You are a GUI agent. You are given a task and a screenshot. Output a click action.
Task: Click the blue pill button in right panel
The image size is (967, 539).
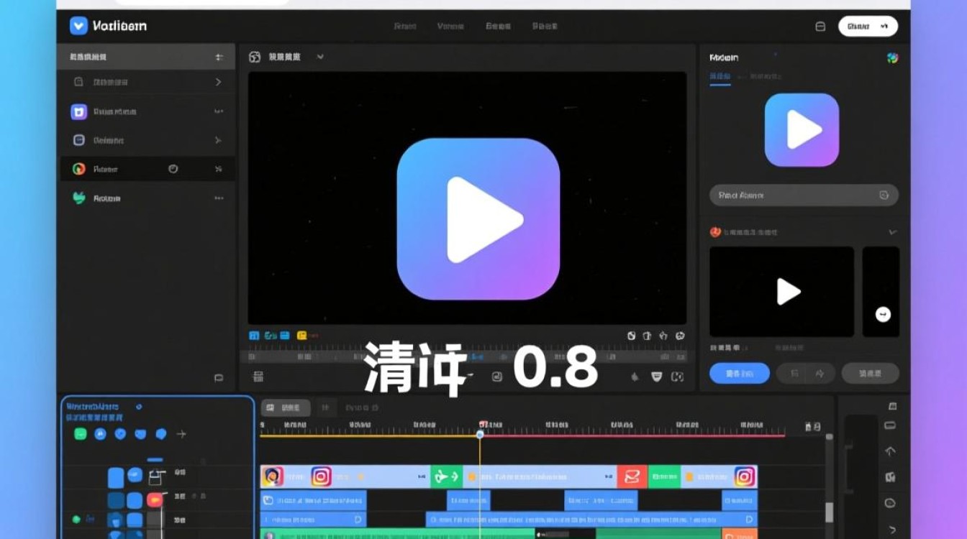pyautogui.click(x=740, y=373)
